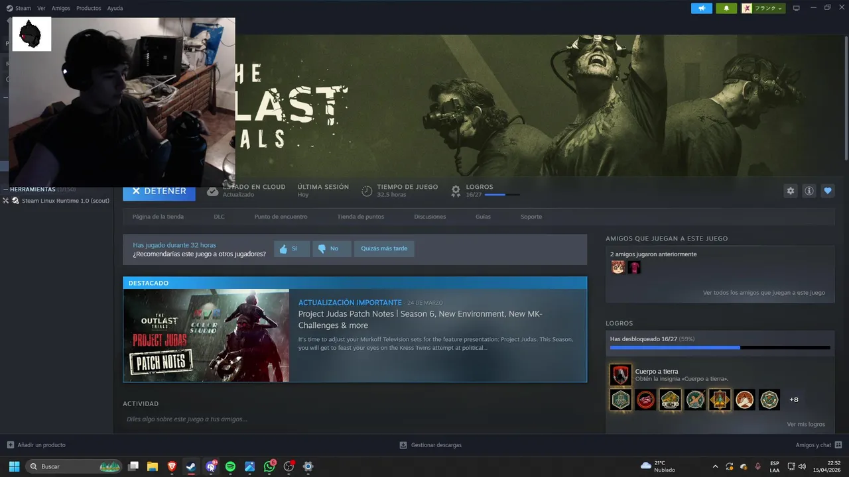Click the teal circular arm achievement icon

click(x=695, y=399)
